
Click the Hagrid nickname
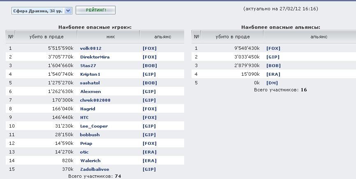click(88, 109)
